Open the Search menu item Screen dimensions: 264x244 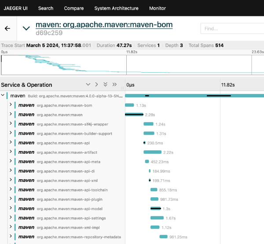[x=46, y=8]
